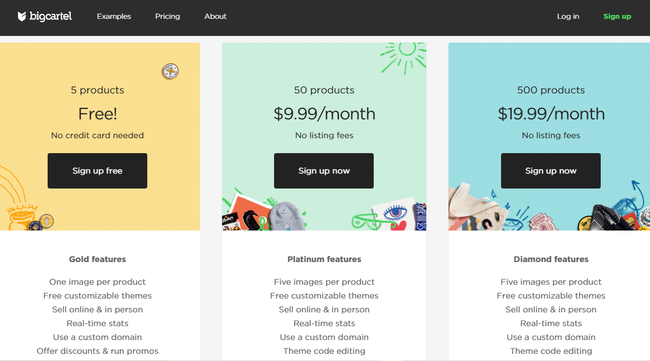
Task: Click the round pin badge on the Gold card
Action: pos(170,71)
